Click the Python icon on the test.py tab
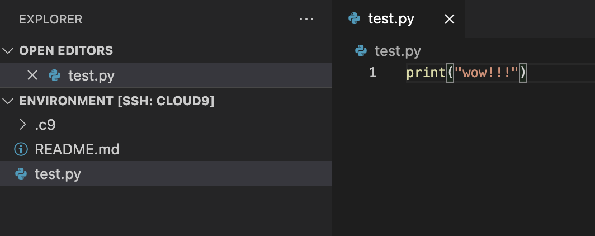595x236 pixels. [x=354, y=18]
